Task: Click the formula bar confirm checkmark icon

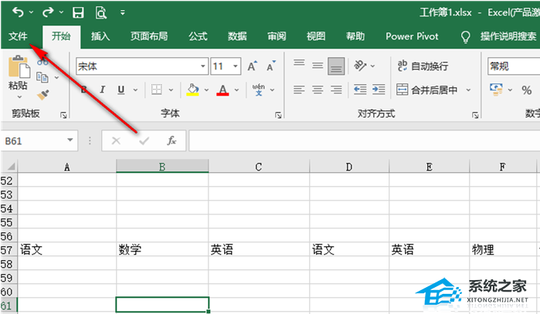Action: tap(144, 140)
